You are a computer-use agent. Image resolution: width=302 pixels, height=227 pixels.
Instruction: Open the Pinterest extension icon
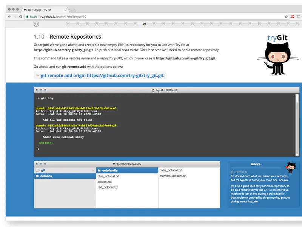pos(292,17)
